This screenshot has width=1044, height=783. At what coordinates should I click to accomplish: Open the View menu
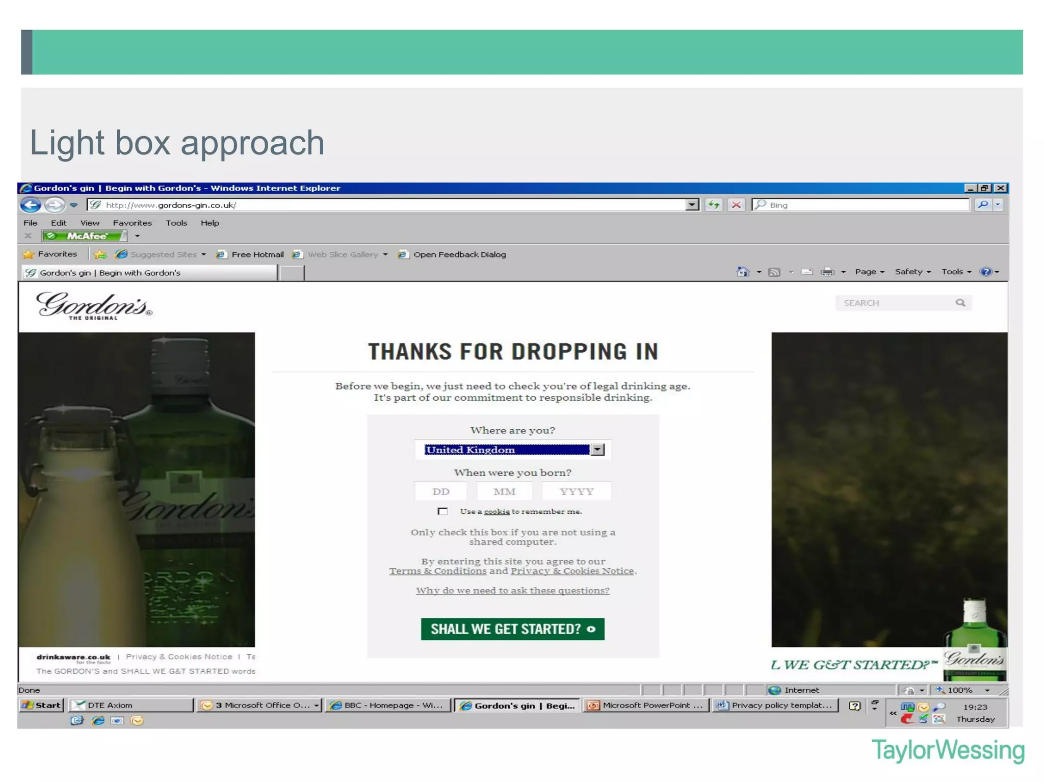[x=90, y=223]
